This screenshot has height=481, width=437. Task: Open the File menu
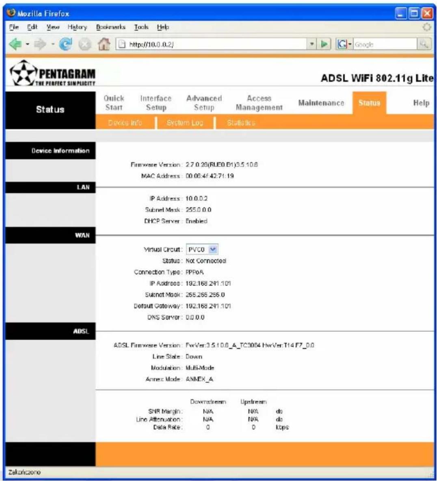(14, 27)
